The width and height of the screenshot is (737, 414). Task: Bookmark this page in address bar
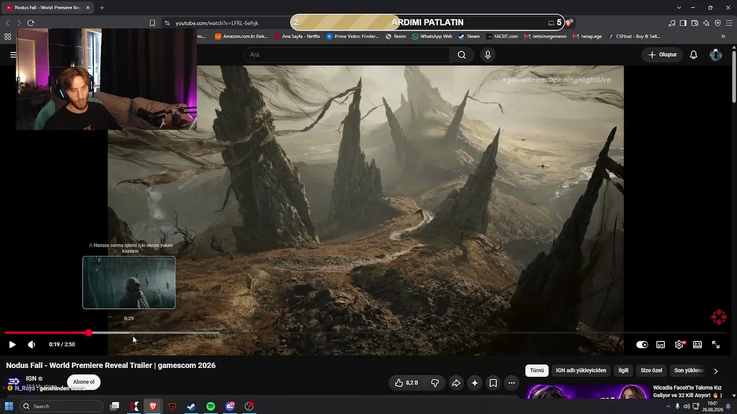pos(152,23)
